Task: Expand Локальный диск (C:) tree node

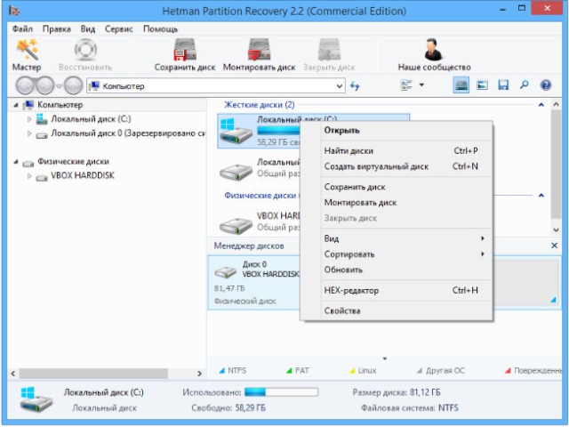Action: click(x=29, y=119)
